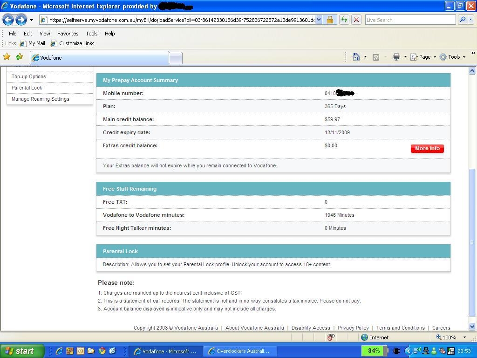
Task: Click the security padlock icon
Action: tap(330, 20)
